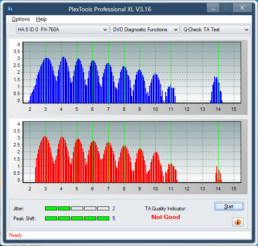The image size is (258, 246).
Task: Click the Not Good quality indicator text
Action: pyautogui.click(x=166, y=217)
